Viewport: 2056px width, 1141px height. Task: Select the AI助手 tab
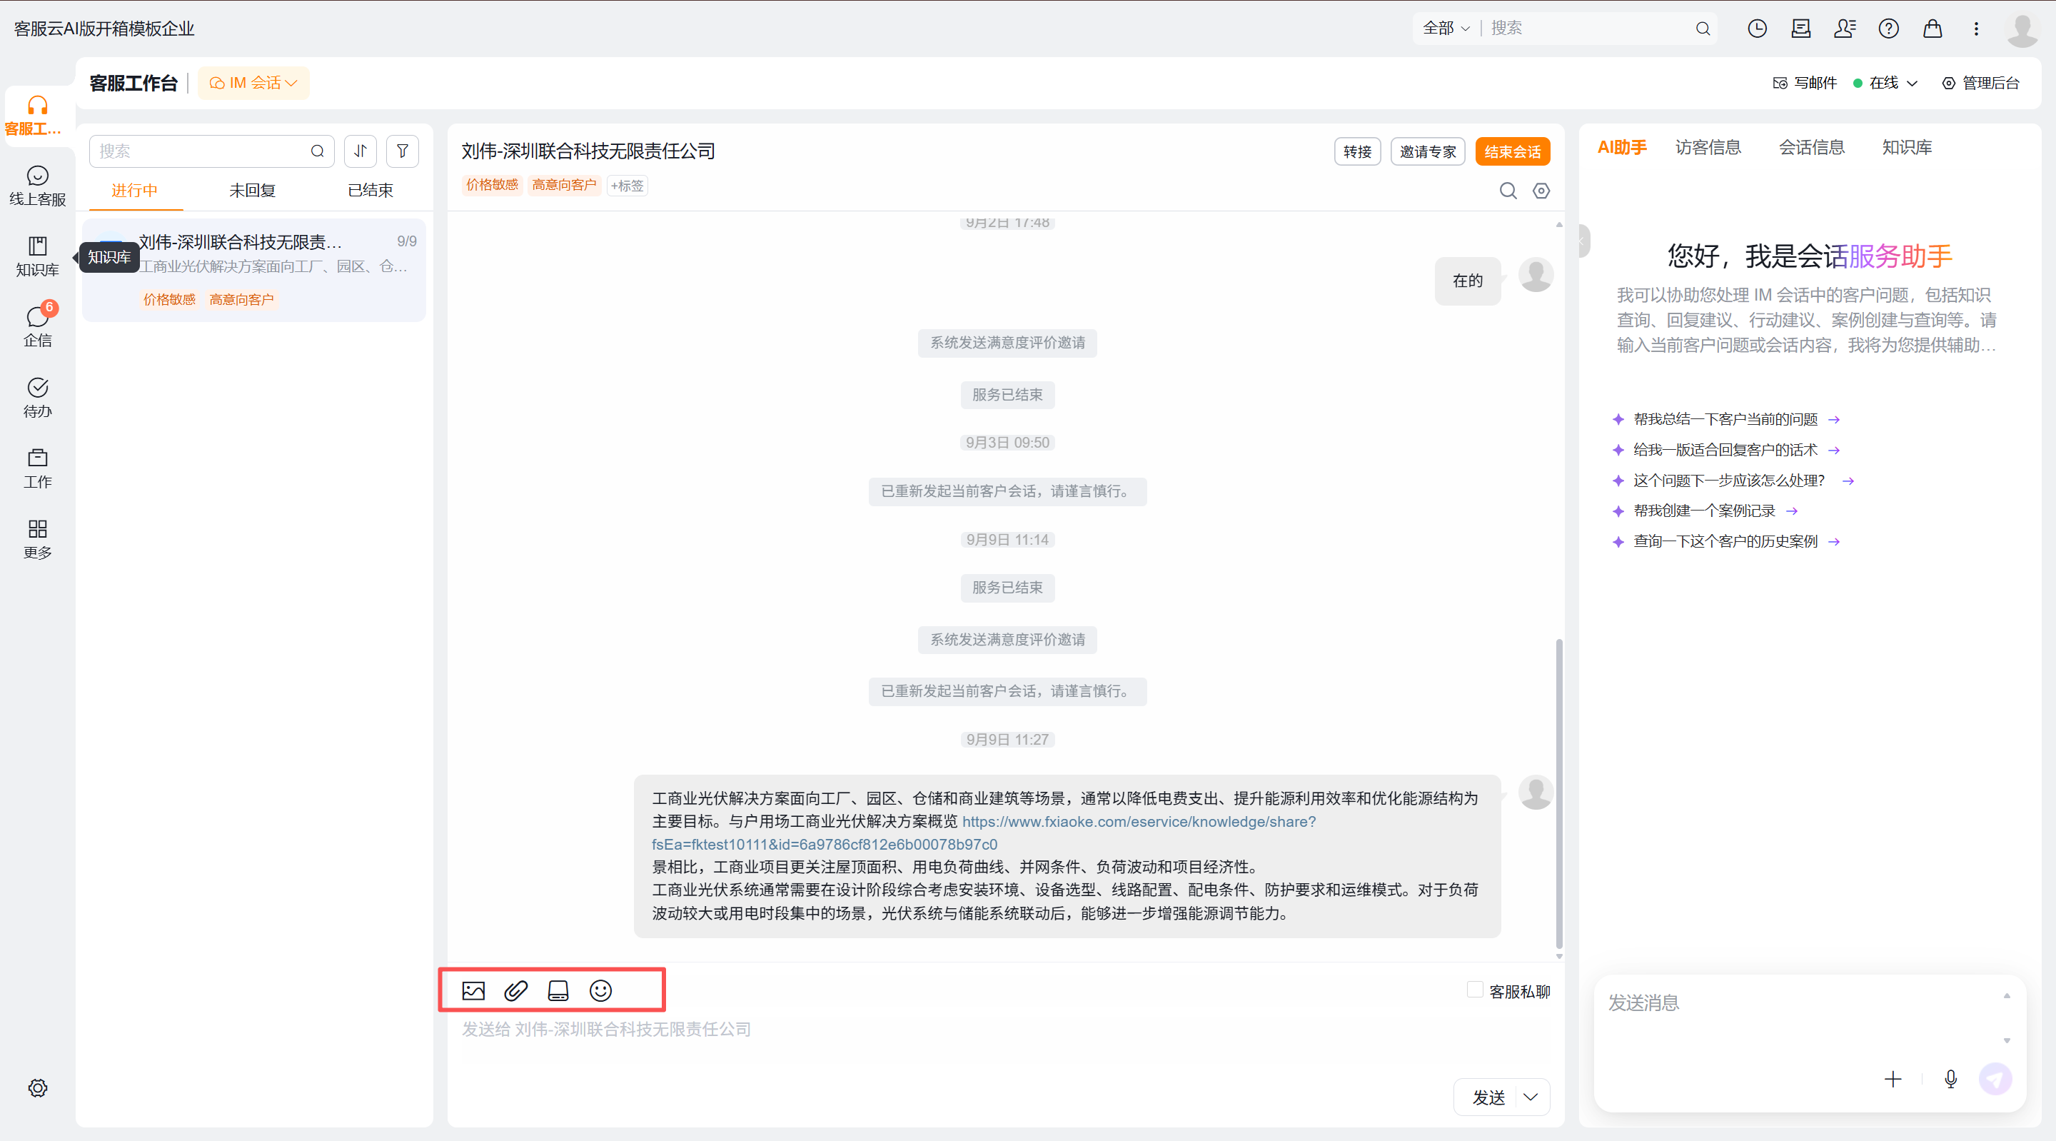[1622, 147]
